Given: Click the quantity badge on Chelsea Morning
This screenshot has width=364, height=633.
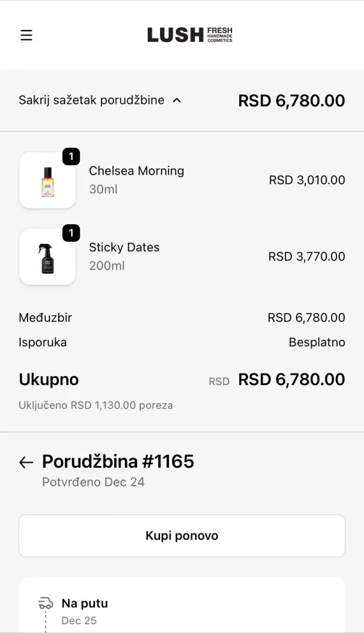Looking at the screenshot, I should (x=71, y=156).
